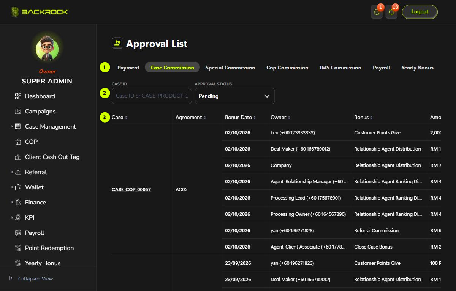Open the Approval Status dropdown

234,96
